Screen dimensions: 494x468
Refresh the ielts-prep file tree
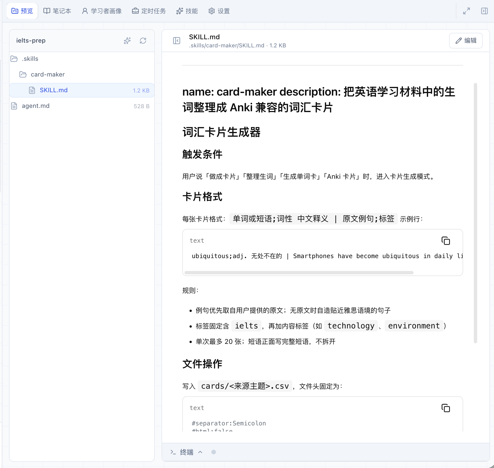pos(143,41)
